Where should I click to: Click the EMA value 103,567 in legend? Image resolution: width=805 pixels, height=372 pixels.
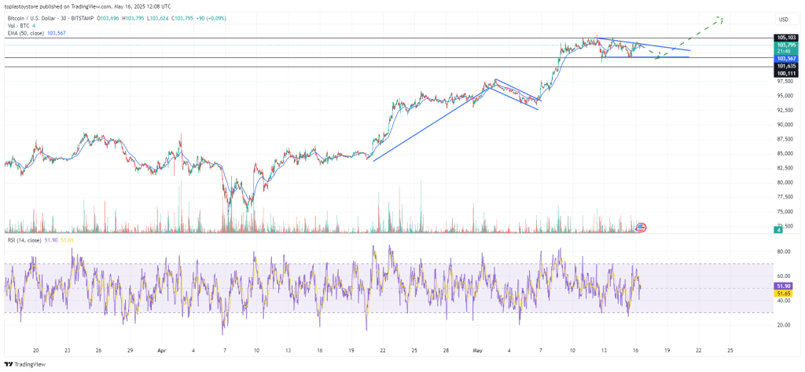(x=79, y=33)
